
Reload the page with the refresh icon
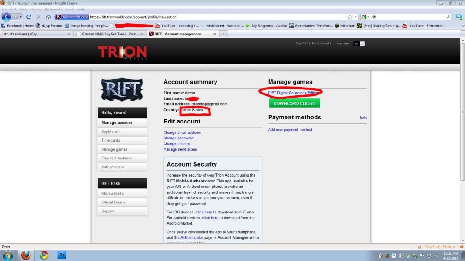point(29,17)
